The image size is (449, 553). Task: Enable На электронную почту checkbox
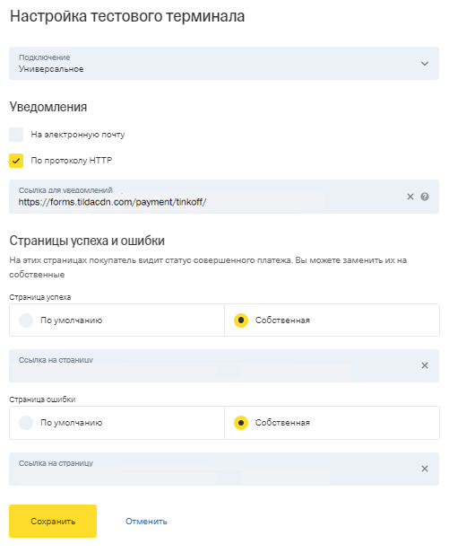point(16,135)
